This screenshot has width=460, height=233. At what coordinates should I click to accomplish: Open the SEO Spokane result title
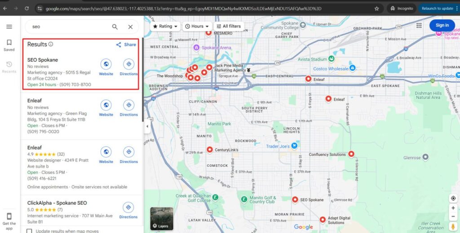pyautogui.click(x=43, y=60)
